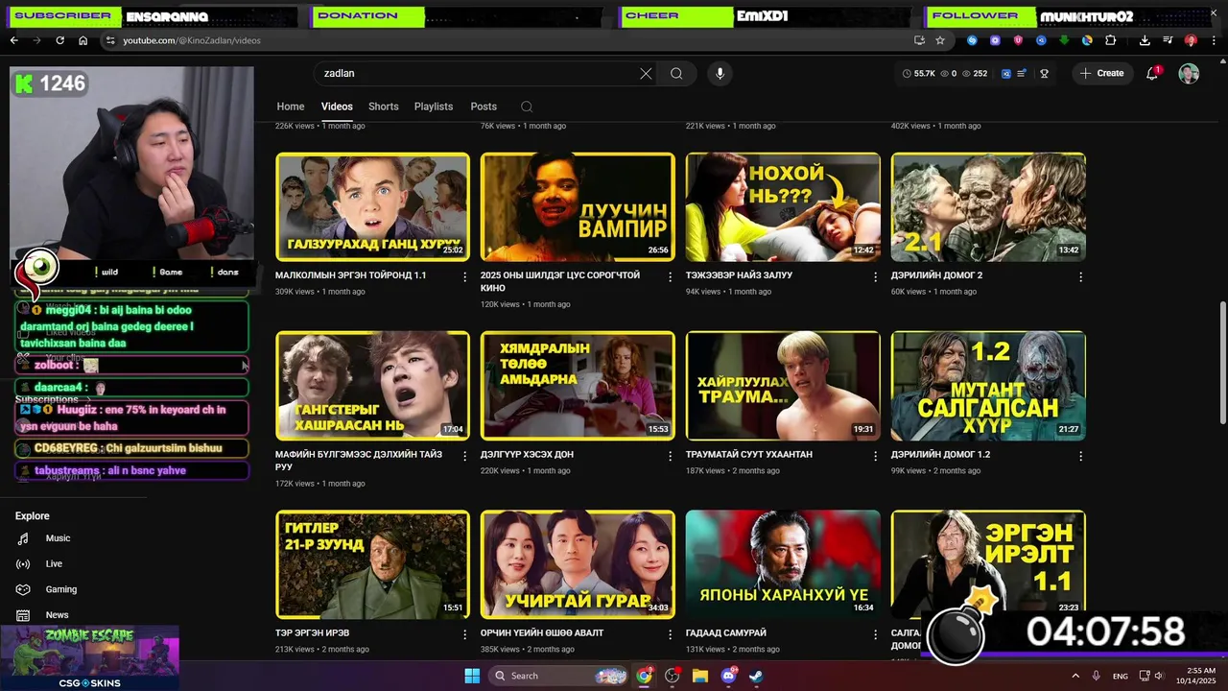Open Live in the Explore sidebar
The width and height of the screenshot is (1228, 691).
pos(54,563)
